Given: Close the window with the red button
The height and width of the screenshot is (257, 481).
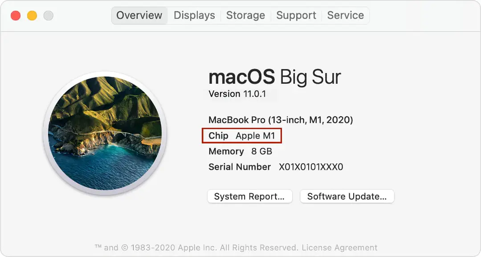Looking at the screenshot, I should (16, 15).
